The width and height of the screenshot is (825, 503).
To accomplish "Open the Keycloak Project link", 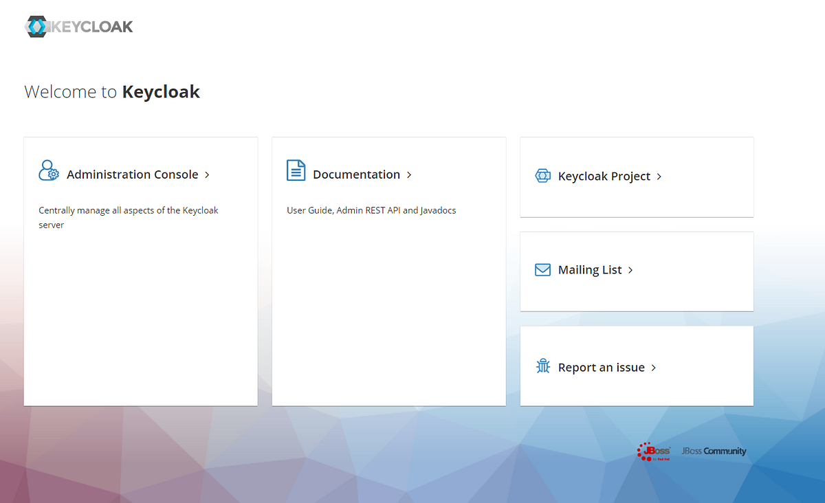I will (x=604, y=176).
